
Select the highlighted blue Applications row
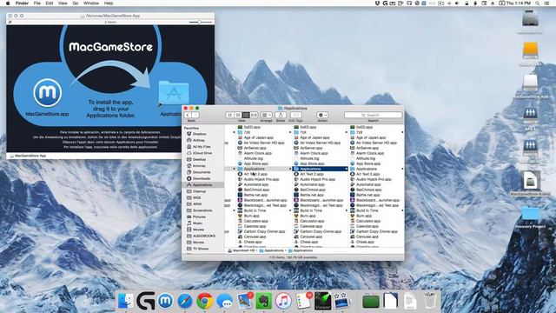point(321,169)
